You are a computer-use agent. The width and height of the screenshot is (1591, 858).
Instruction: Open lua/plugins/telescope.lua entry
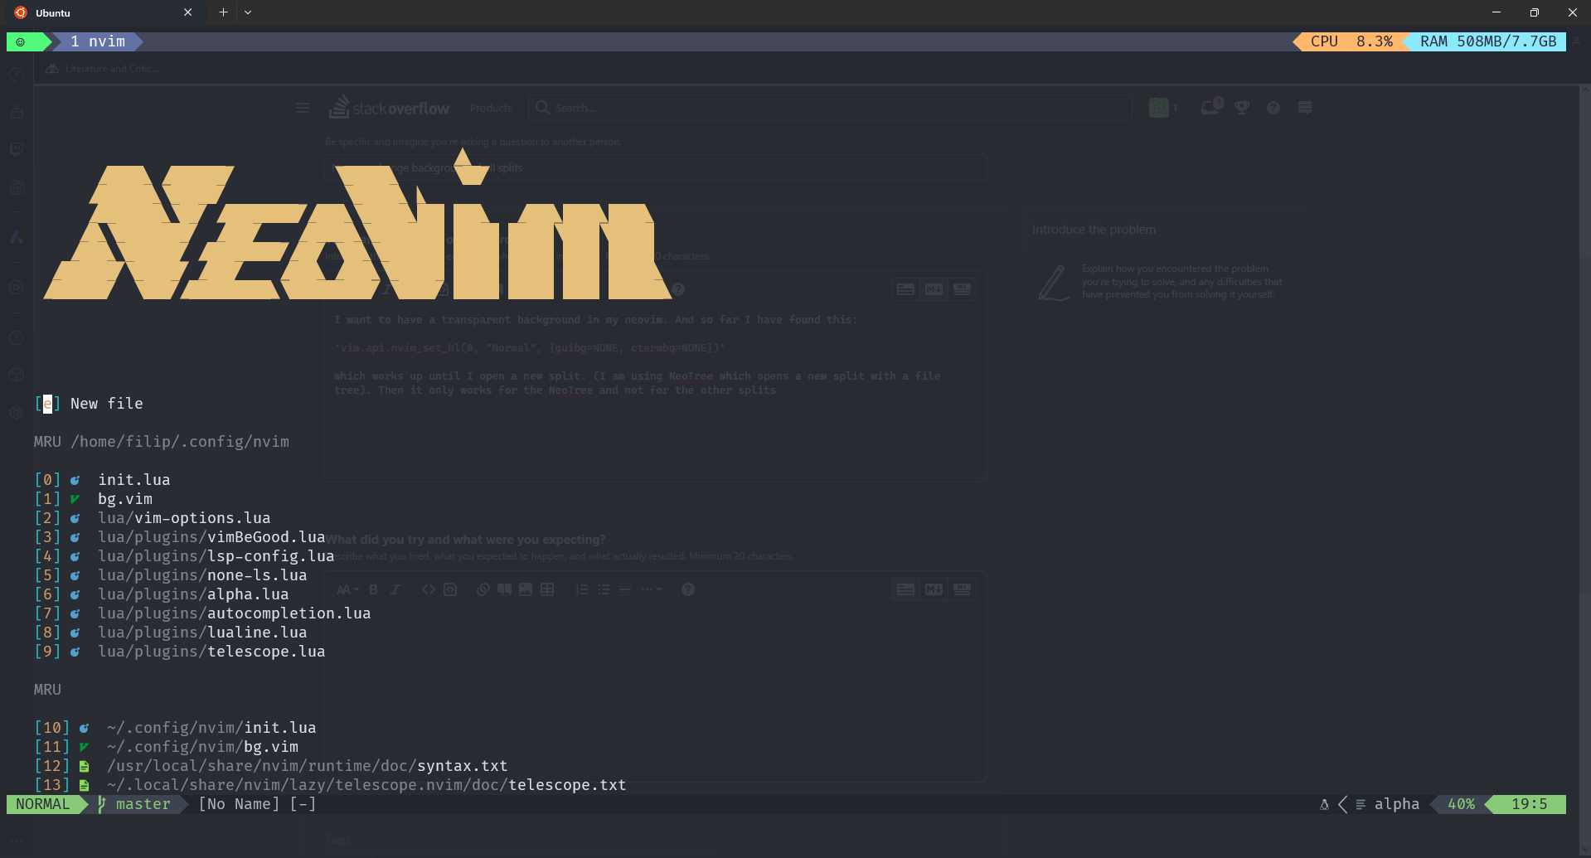pos(180,652)
